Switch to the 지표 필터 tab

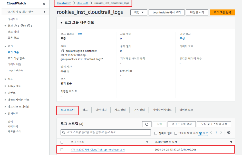click(120, 110)
